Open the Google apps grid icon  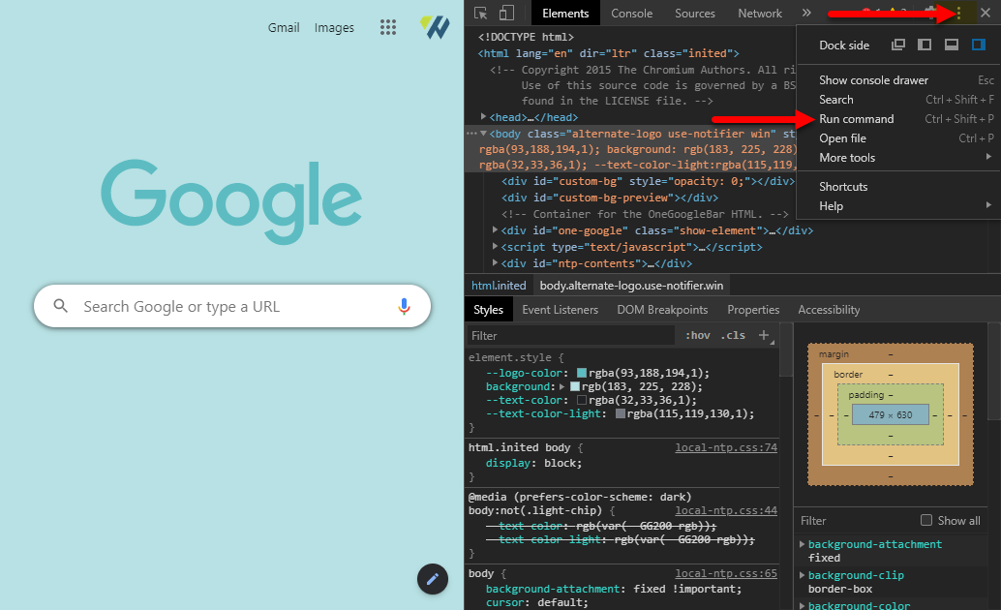click(388, 27)
